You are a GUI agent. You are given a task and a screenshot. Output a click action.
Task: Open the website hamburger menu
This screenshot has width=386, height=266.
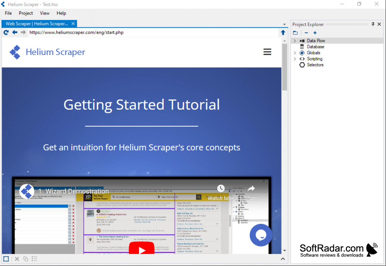click(x=267, y=52)
